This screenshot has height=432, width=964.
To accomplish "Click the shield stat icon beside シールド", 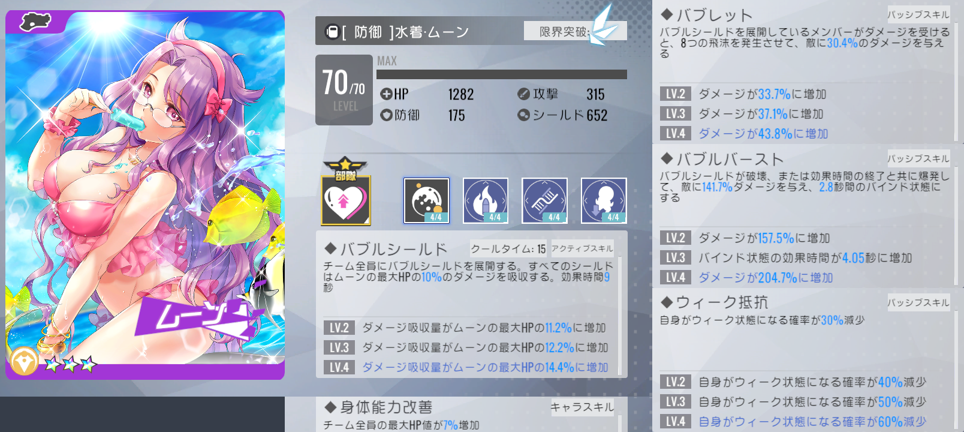I will coord(523,115).
